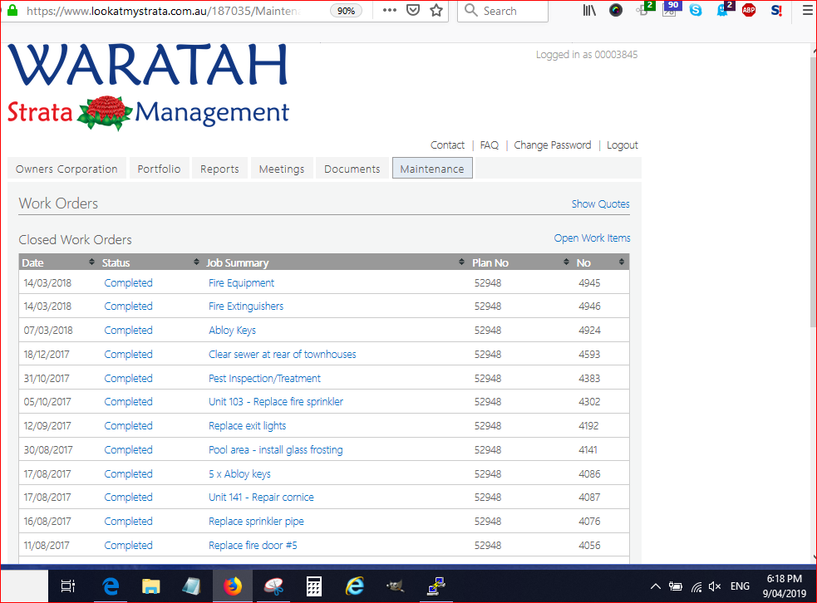Save page to Pocket

click(x=413, y=11)
